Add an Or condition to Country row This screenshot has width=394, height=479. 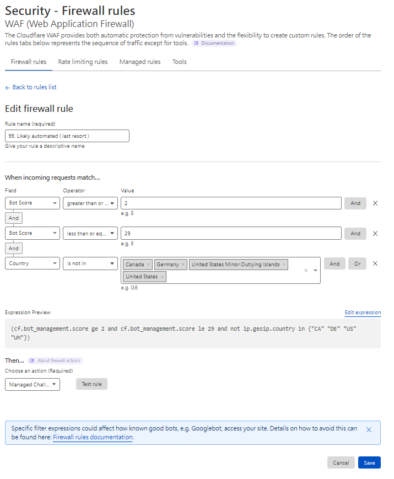[x=357, y=263]
